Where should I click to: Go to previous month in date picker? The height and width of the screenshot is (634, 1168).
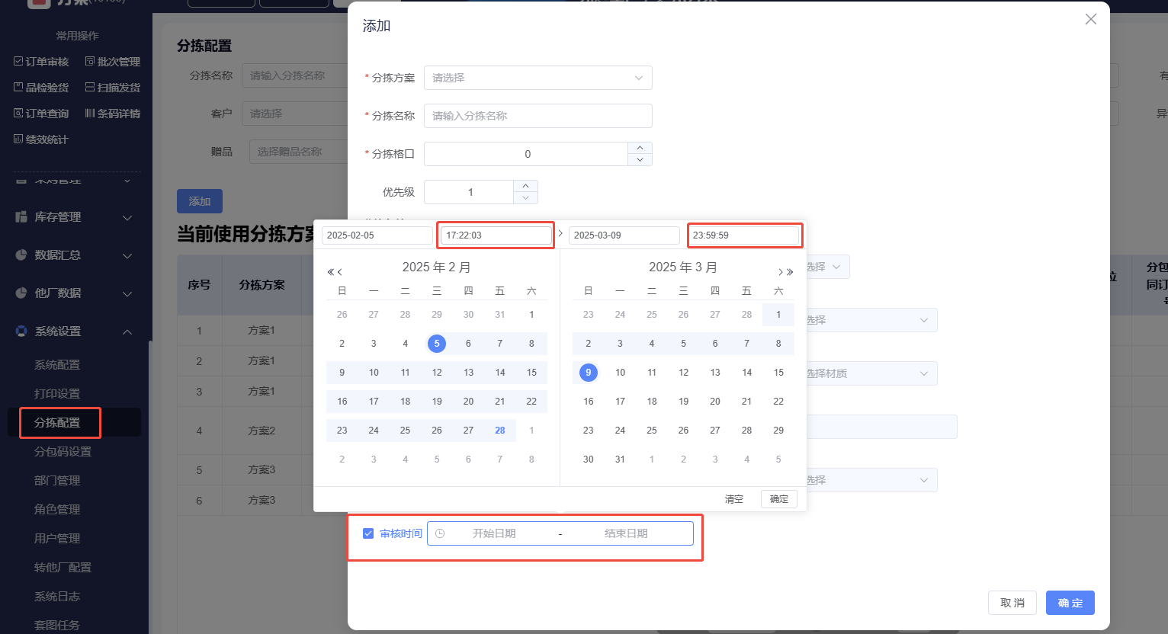point(340,272)
